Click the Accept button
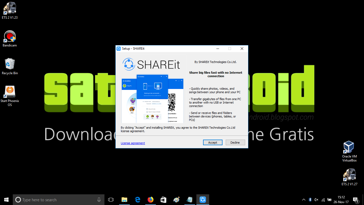This screenshot has height=205, width=364. 213,143
